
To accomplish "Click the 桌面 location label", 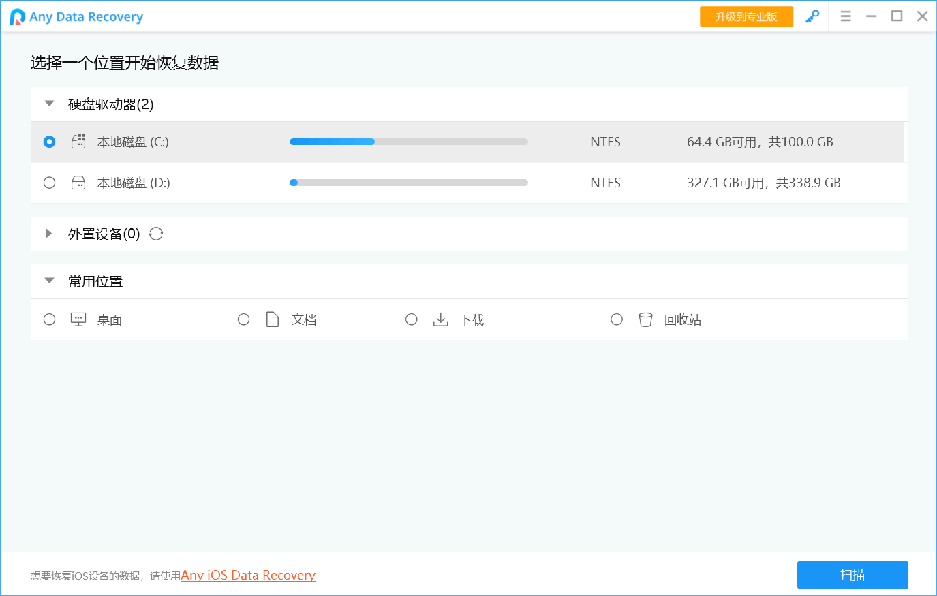I will (109, 319).
